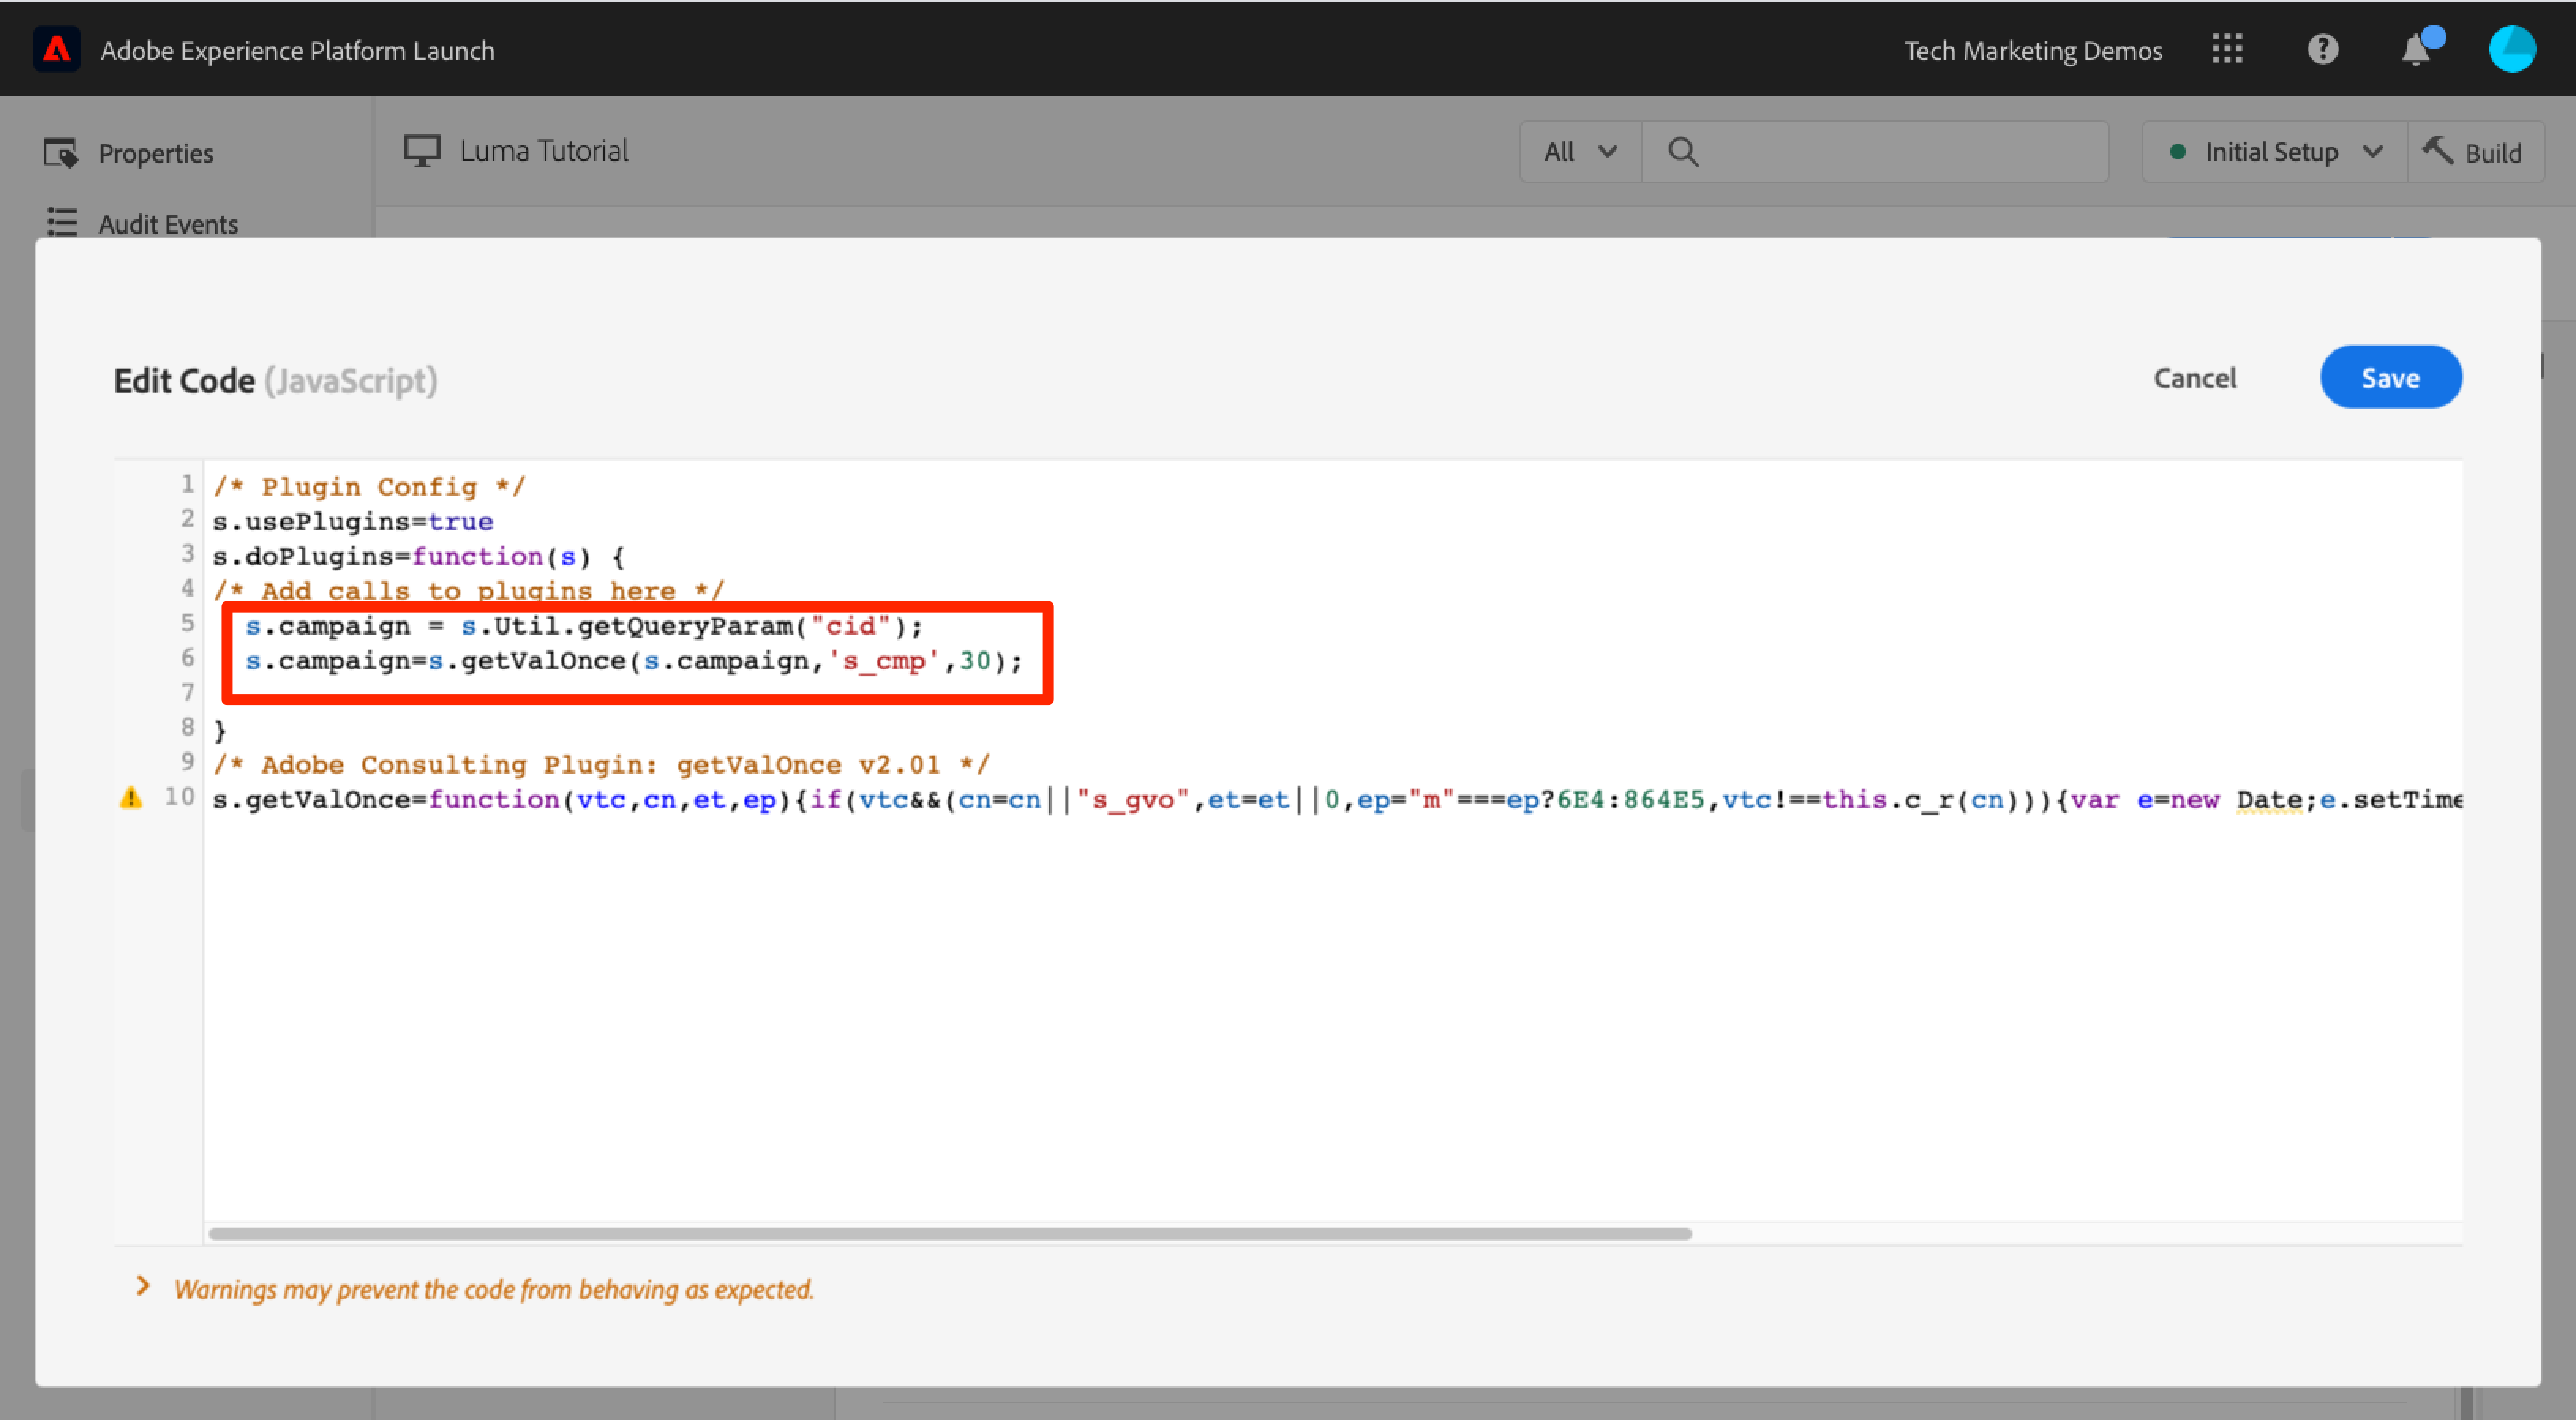
Task: Click the Tech Marketing Demos organization name
Action: [x=2032, y=50]
